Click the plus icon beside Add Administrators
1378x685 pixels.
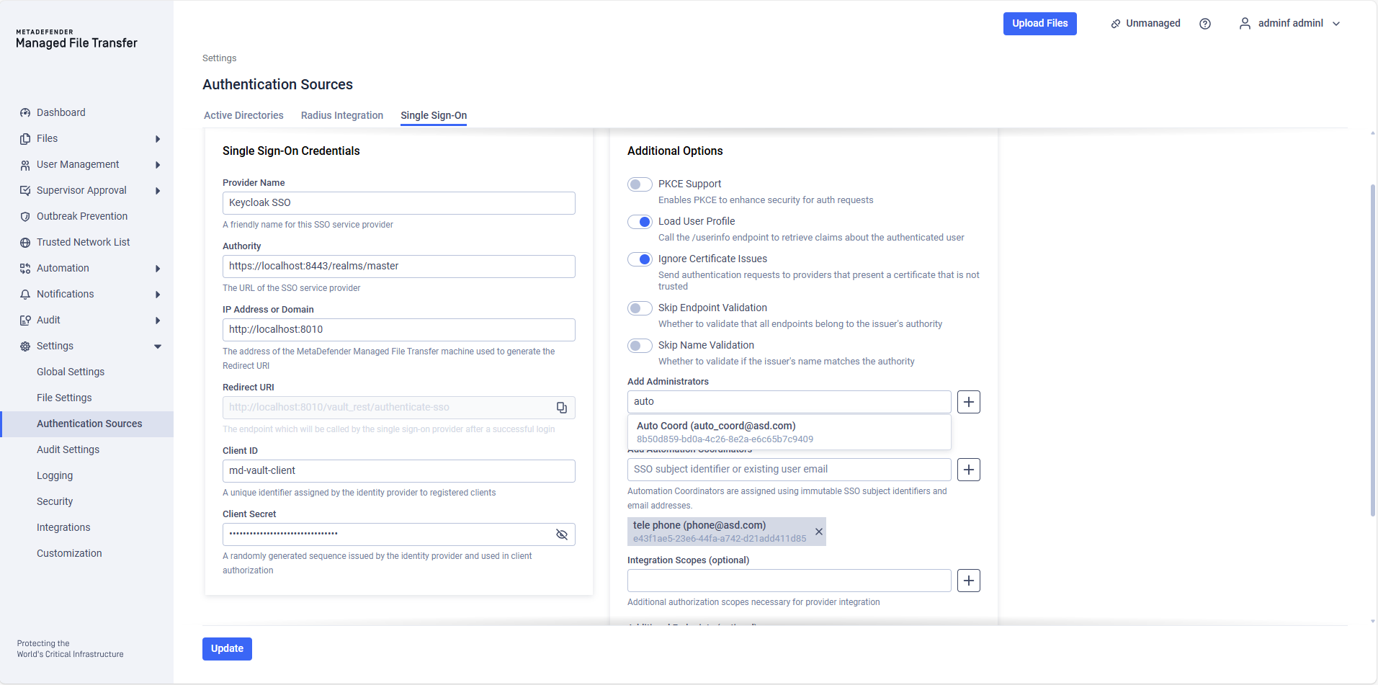click(968, 402)
